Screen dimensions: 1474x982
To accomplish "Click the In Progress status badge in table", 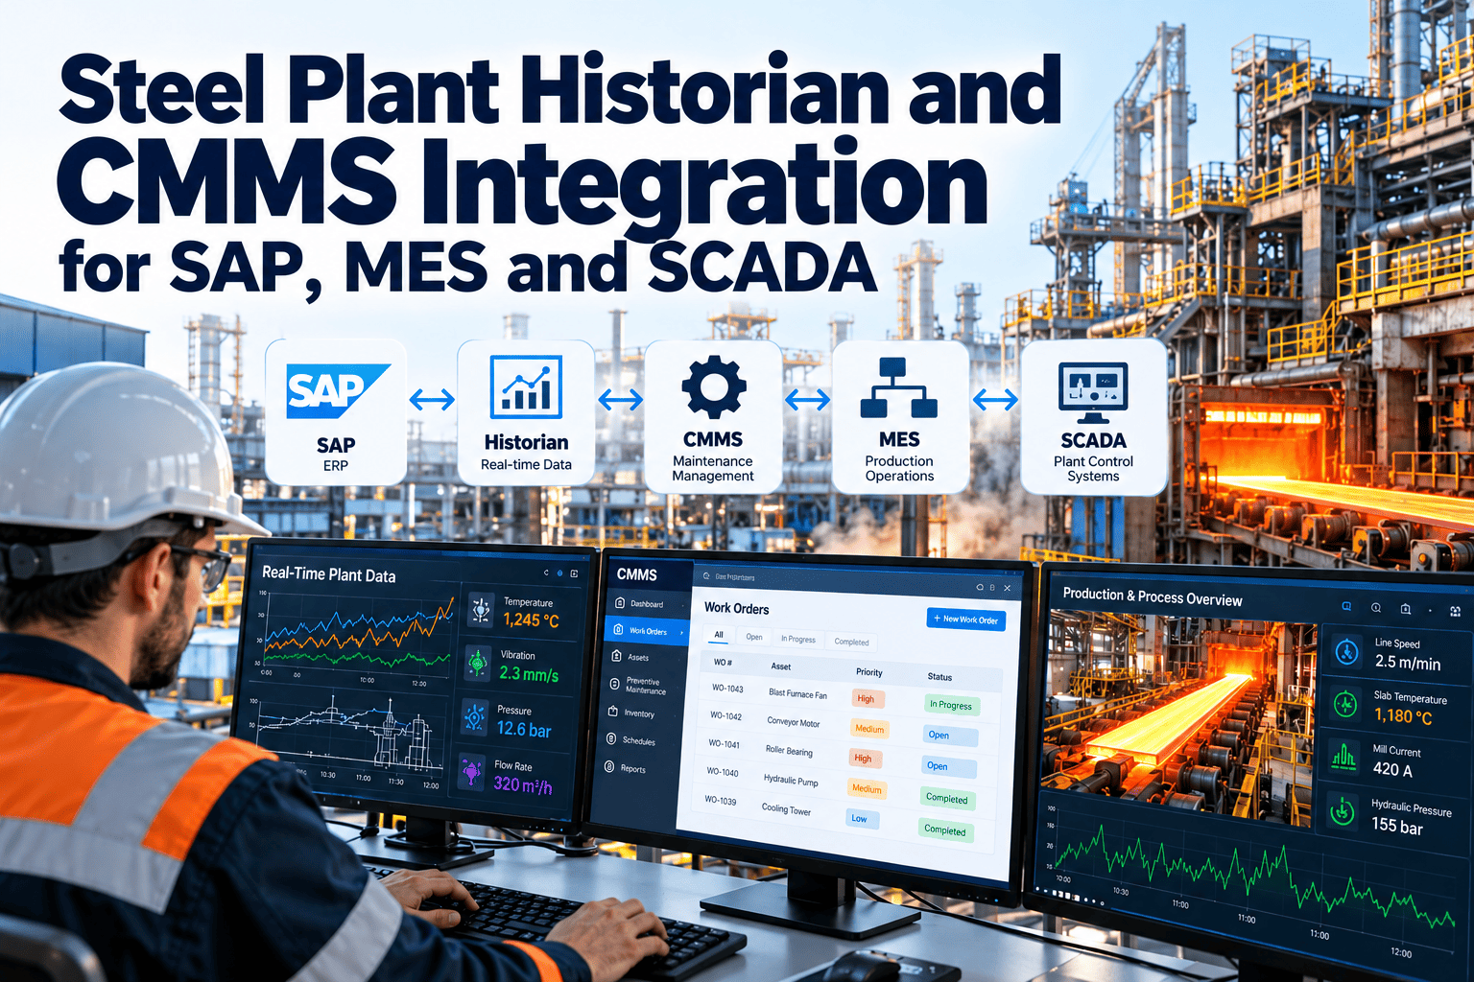I will (951, 705).
